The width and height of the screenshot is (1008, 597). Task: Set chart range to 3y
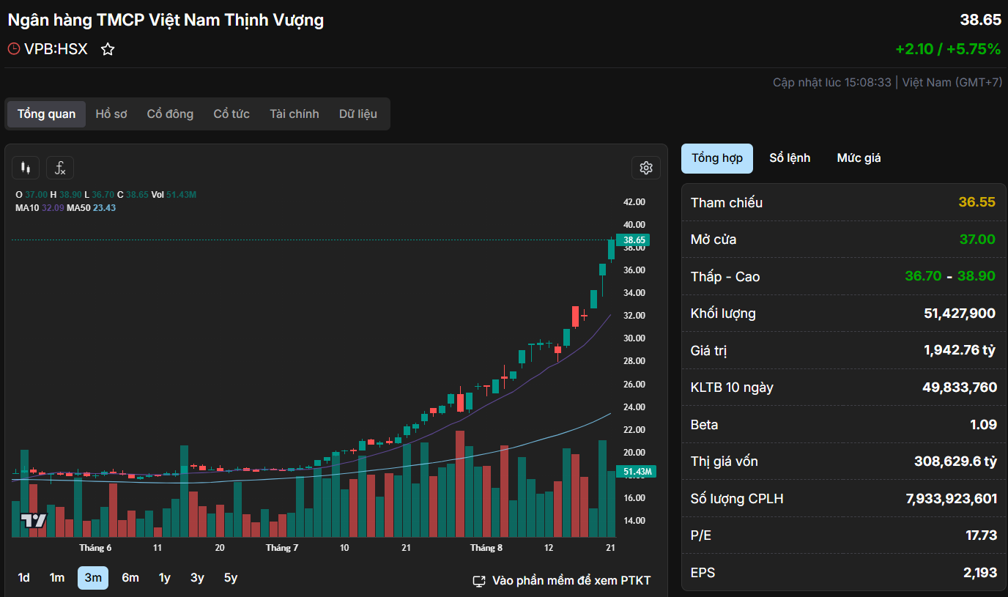[x=197, y=578]
